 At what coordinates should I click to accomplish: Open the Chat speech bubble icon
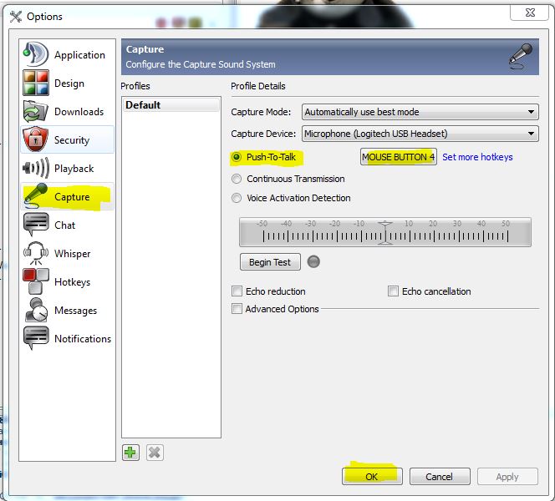tap(35, 224)
